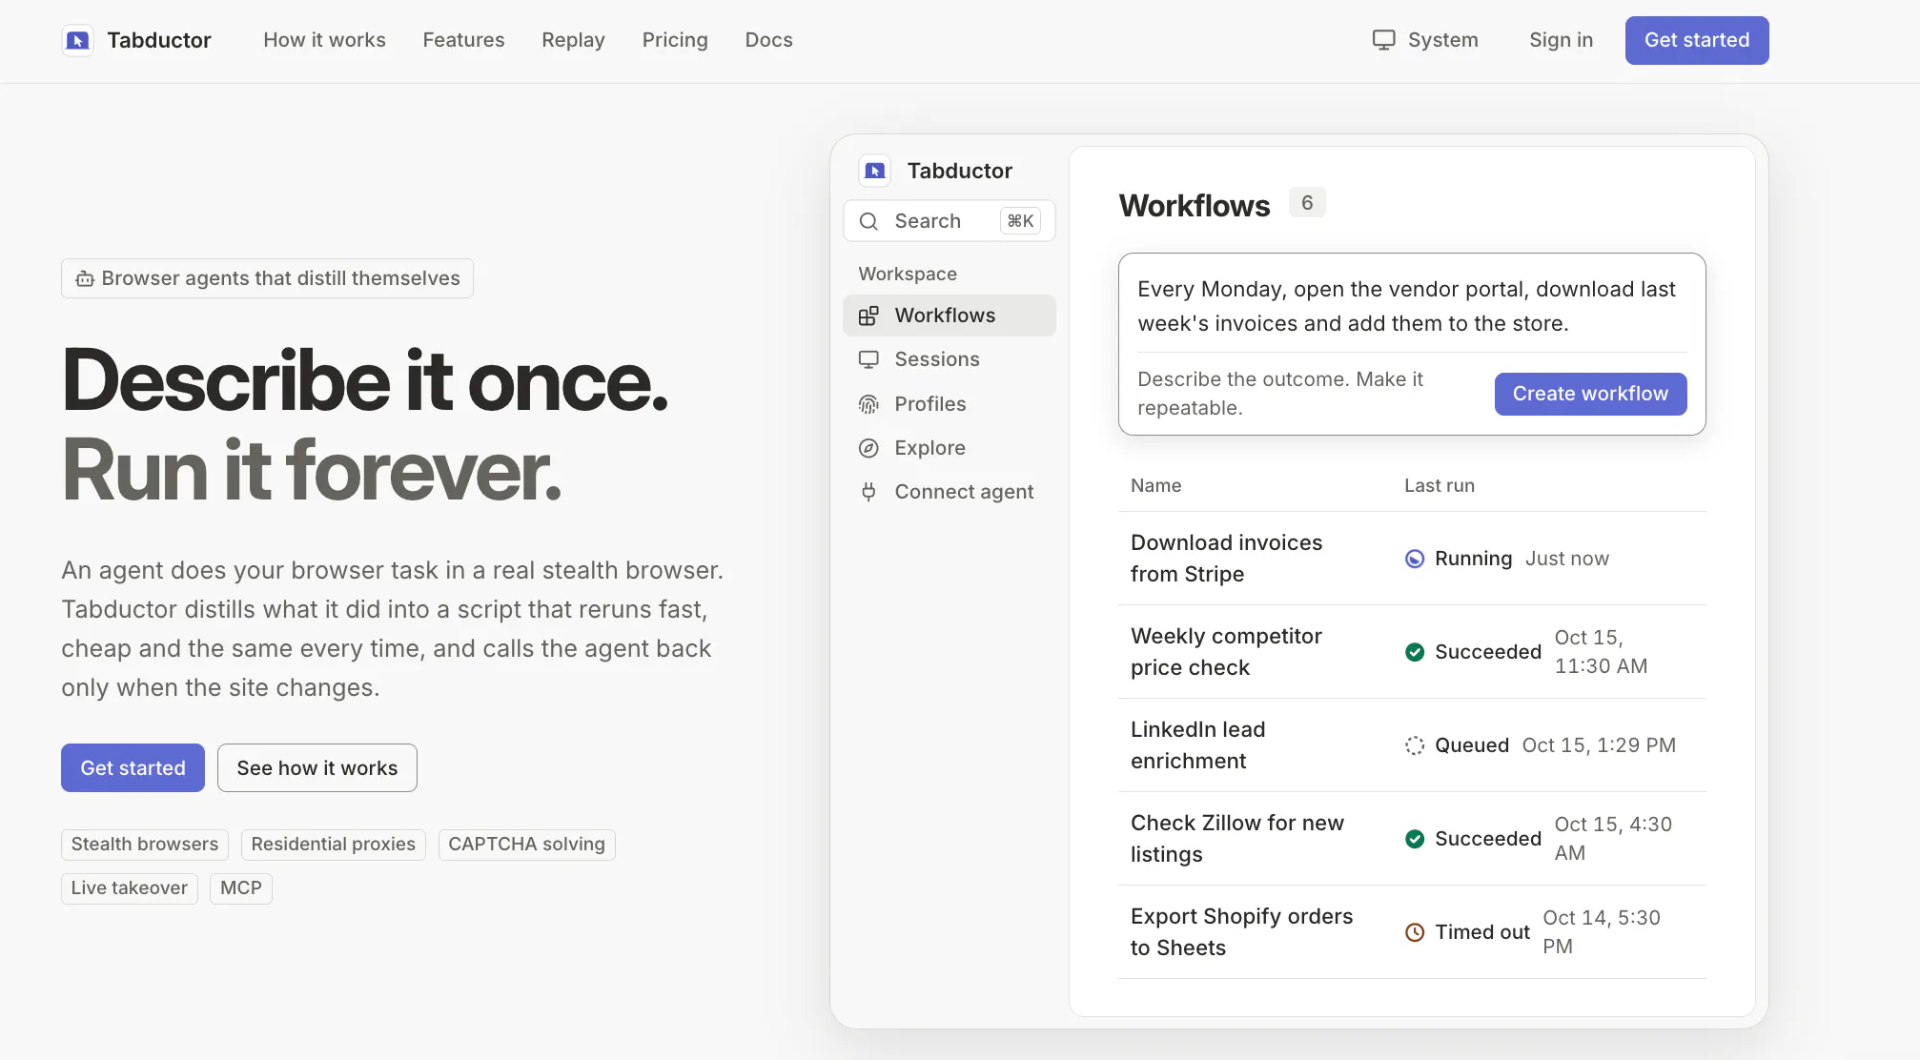The image size is (1920, 1060).
Task: Open How it works in the nav
Action: (x=324, y=40)
